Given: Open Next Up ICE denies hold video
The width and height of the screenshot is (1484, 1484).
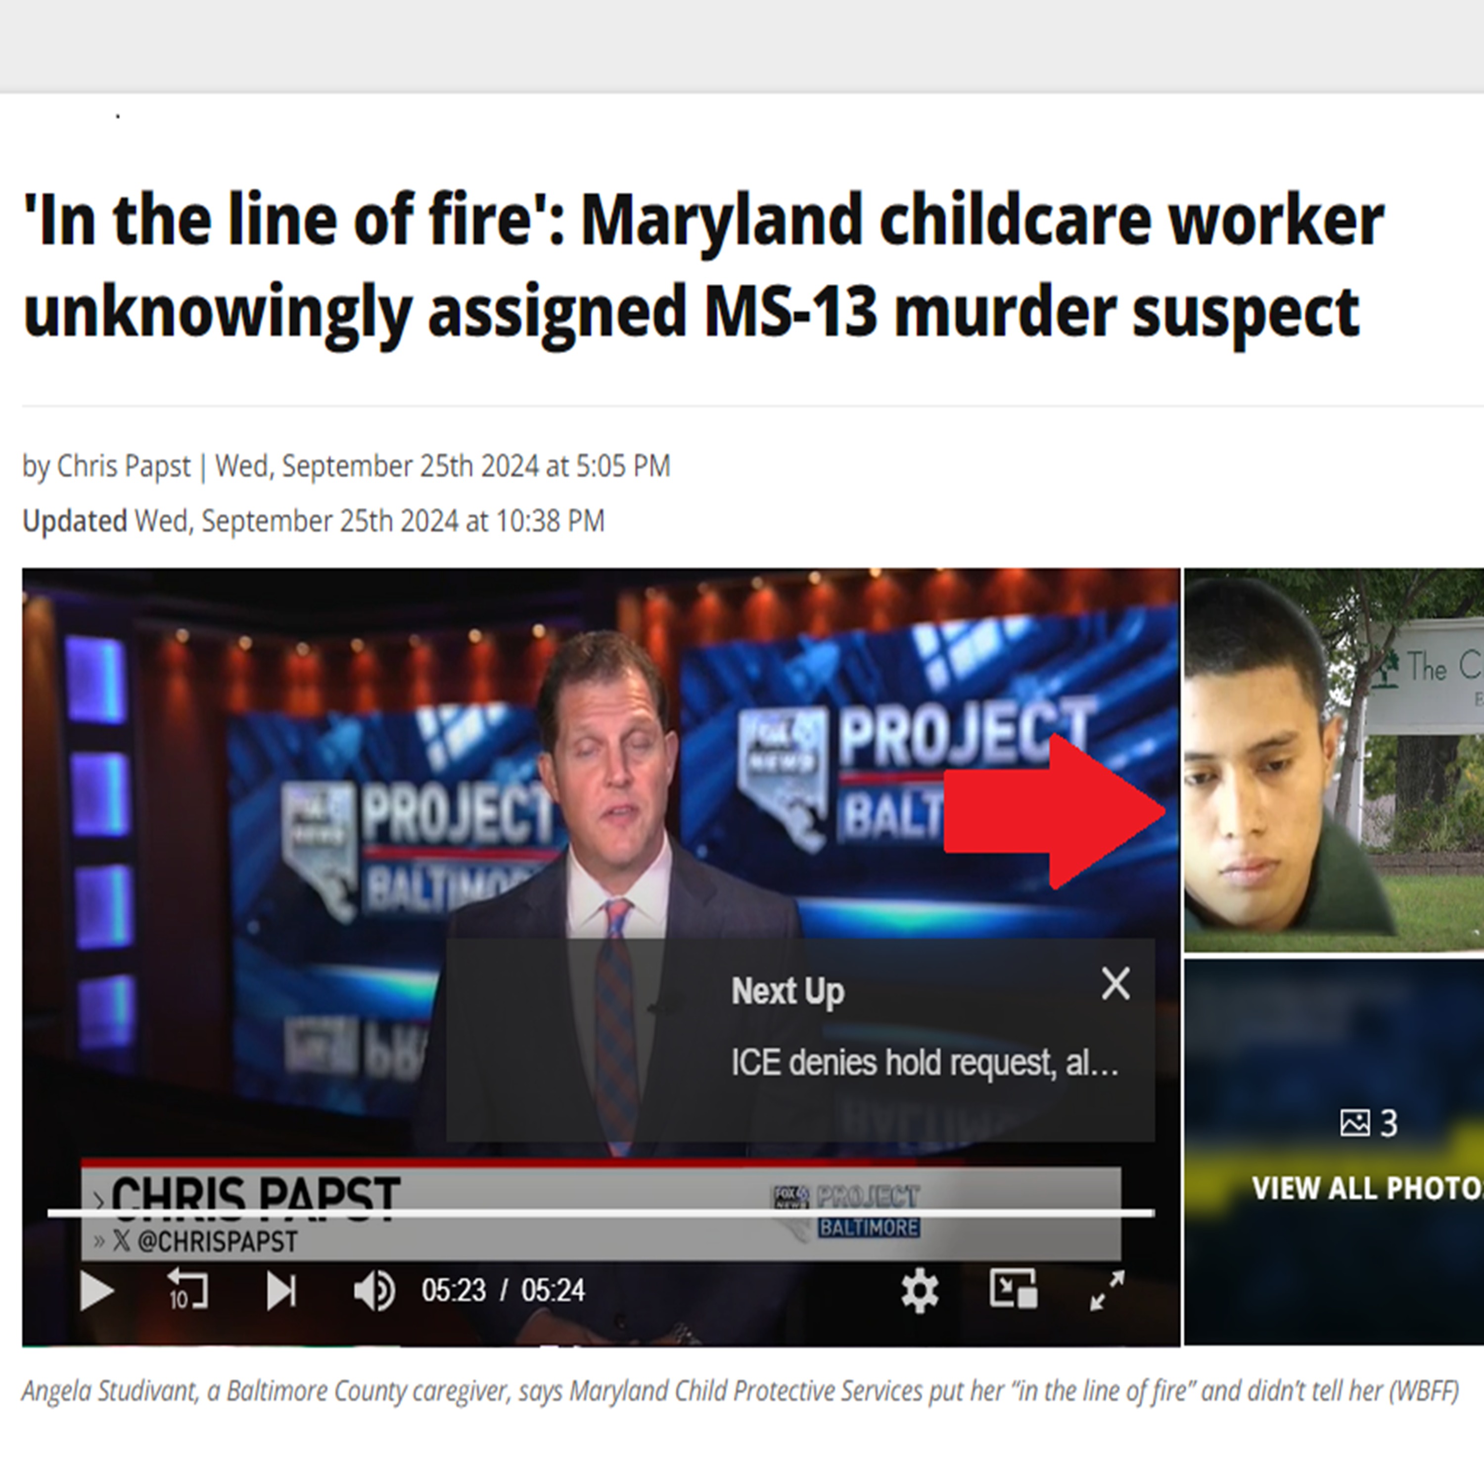Looking at the screenshot, I should [924, 1063].
